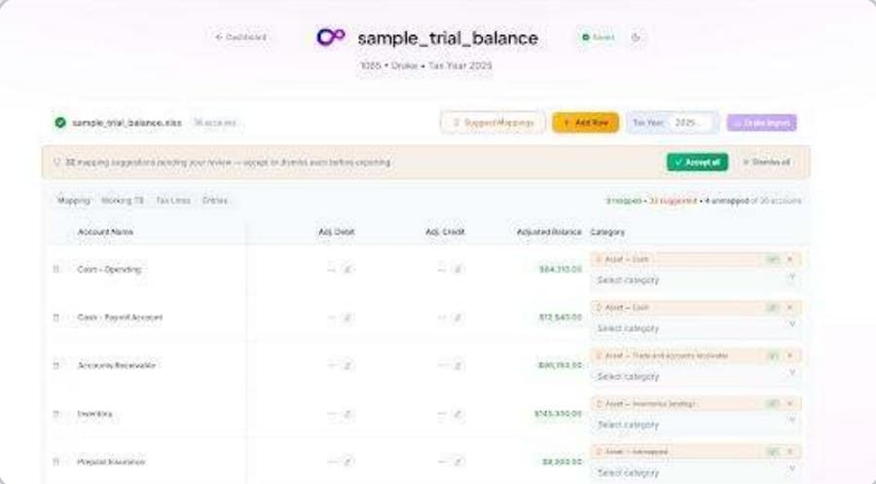Edit Adj. Debit pencil for Cash - Operating
The image size is (876, 484).
tap(347, 270)
